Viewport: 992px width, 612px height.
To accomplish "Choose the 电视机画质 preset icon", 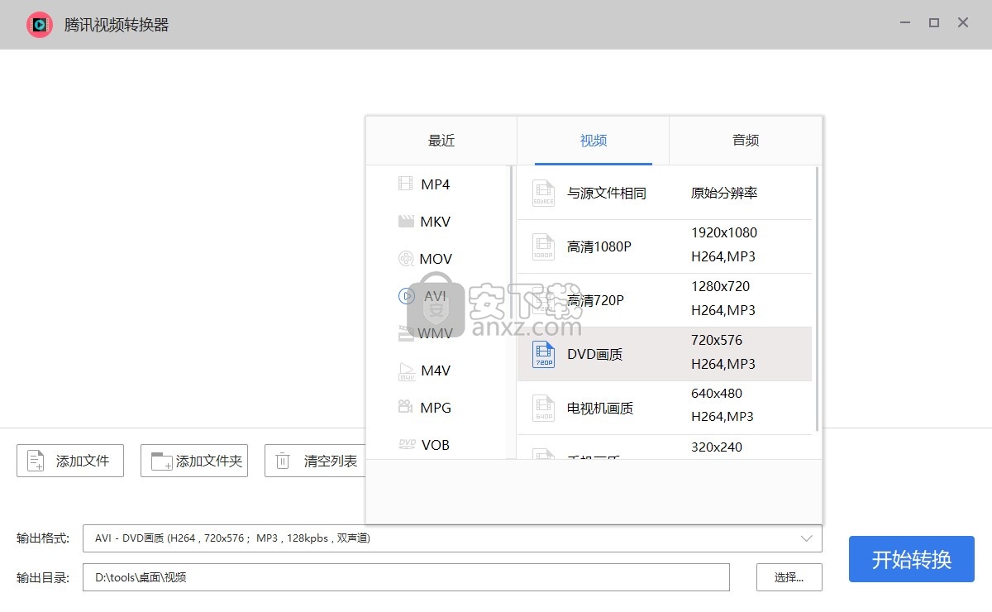I will 543,408.
